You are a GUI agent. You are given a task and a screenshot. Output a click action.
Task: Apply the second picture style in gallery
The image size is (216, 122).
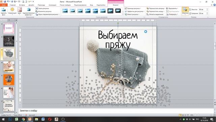point(73,11)
